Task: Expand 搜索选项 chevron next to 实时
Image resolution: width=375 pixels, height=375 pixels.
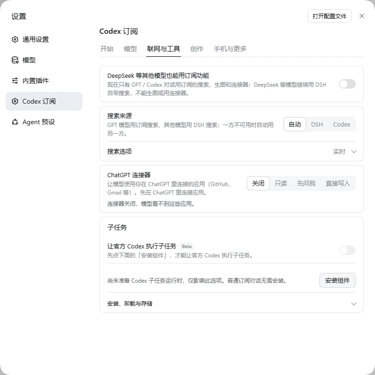Action: click(x=354, y=151)
